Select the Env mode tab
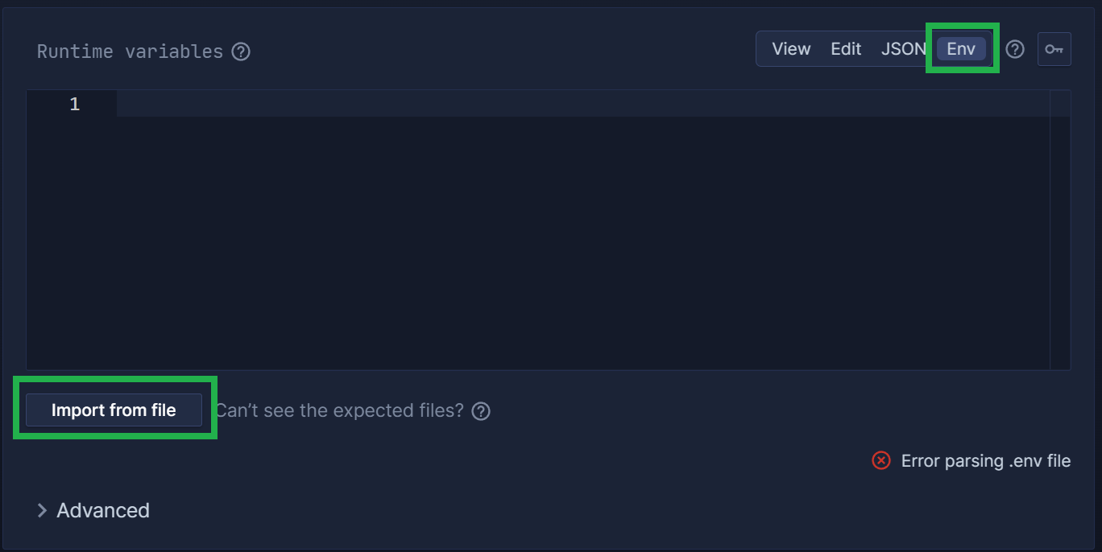 (x=961, y=49)
